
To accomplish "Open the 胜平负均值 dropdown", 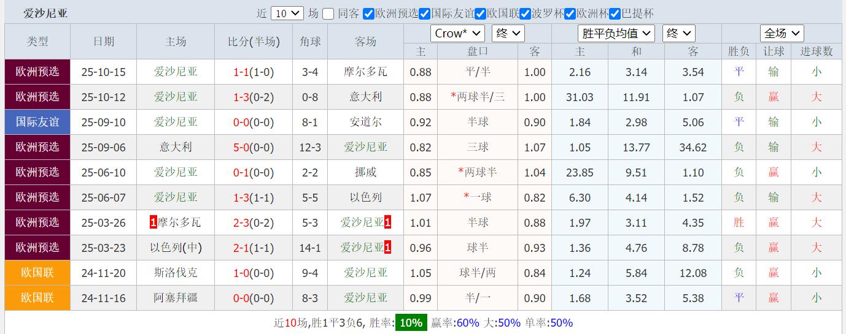I will coord(616,34).
